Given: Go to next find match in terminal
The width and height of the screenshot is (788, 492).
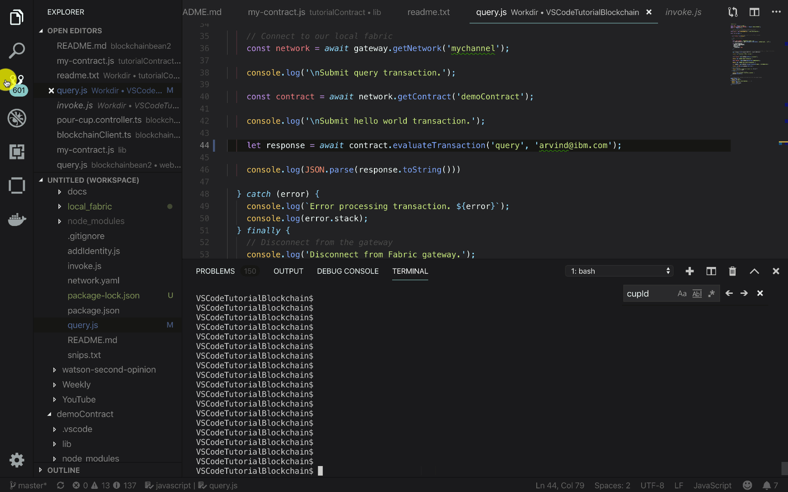Looking at the screenshot, I should click(744, 293).
